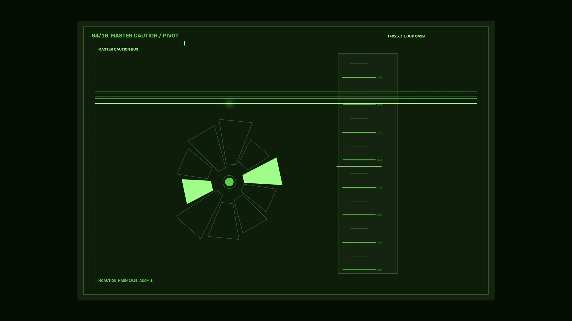
Task: Click the "HASH 191B" status text
Action: pyautogui.click(x=128, y=281)
